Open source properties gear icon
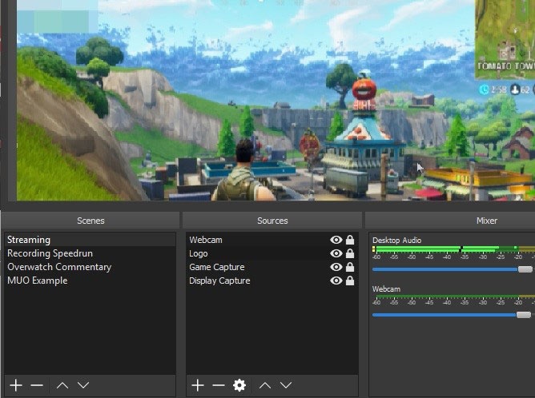Screen dimensions: 535x398 pos(239,385)
